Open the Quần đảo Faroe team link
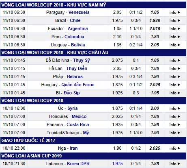This screenshot has height=168, width=187. pos(78,85)
